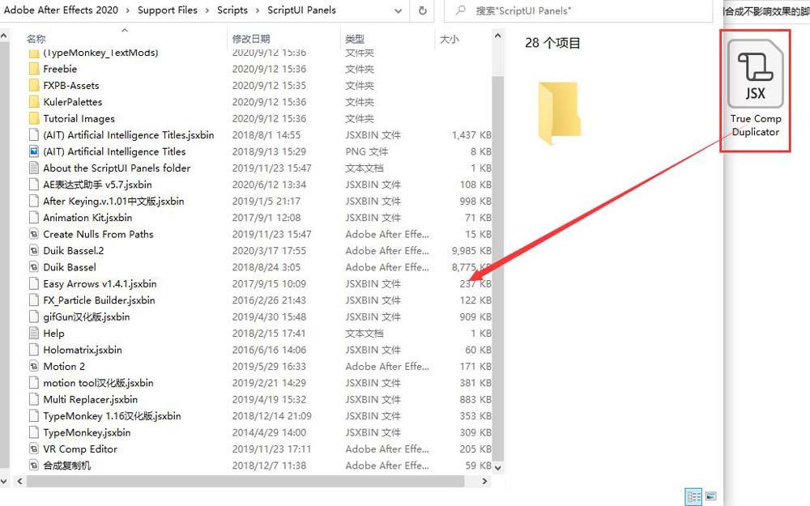
Task: Click the file icon of Holomatrix.jsxbin
Action: (34, 350)
